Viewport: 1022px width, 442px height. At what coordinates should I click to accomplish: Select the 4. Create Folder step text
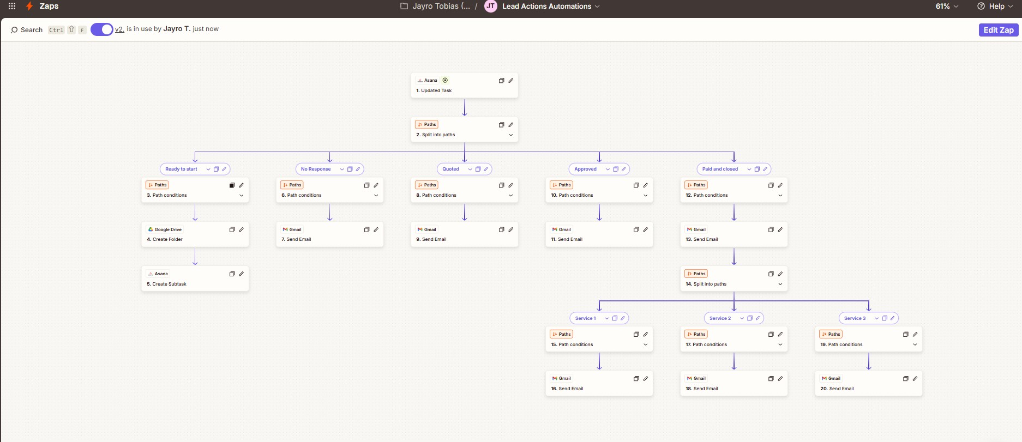pyautogui.click(x=165, y=240)
